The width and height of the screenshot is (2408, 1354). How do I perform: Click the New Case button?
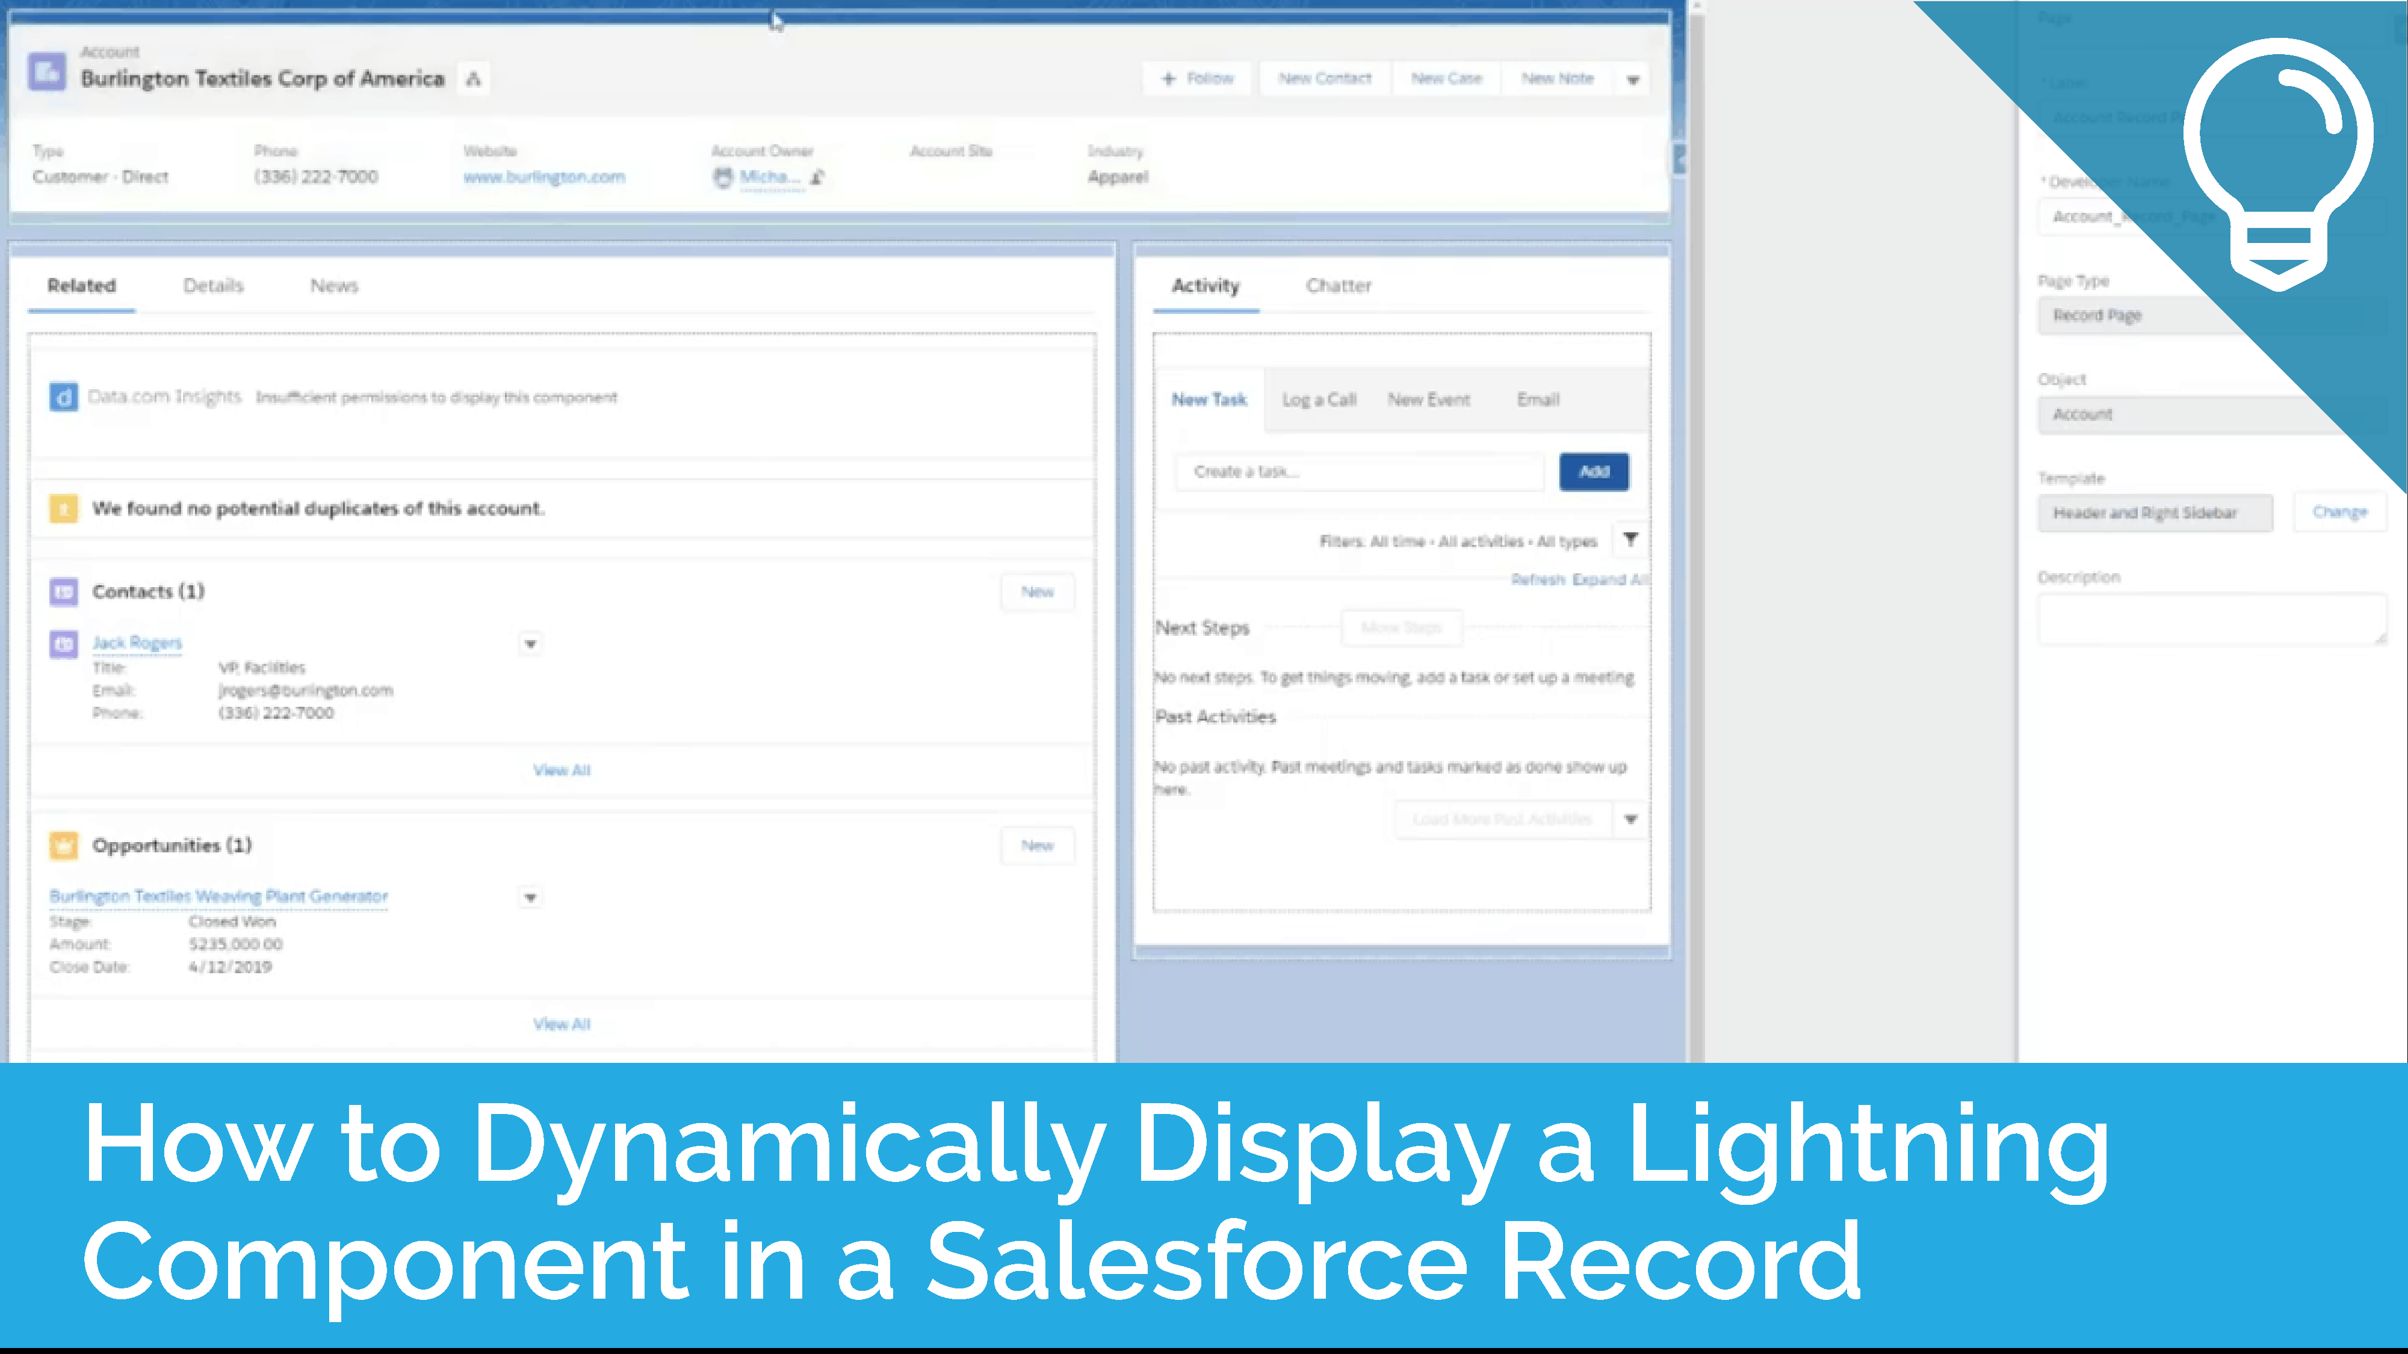pos(1446,78)
